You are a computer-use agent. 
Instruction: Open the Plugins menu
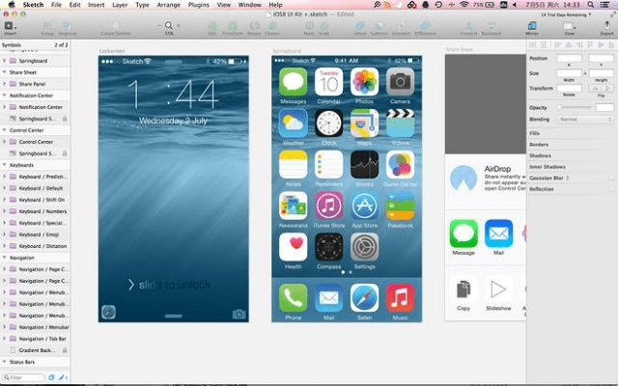(x=199, y=5)
